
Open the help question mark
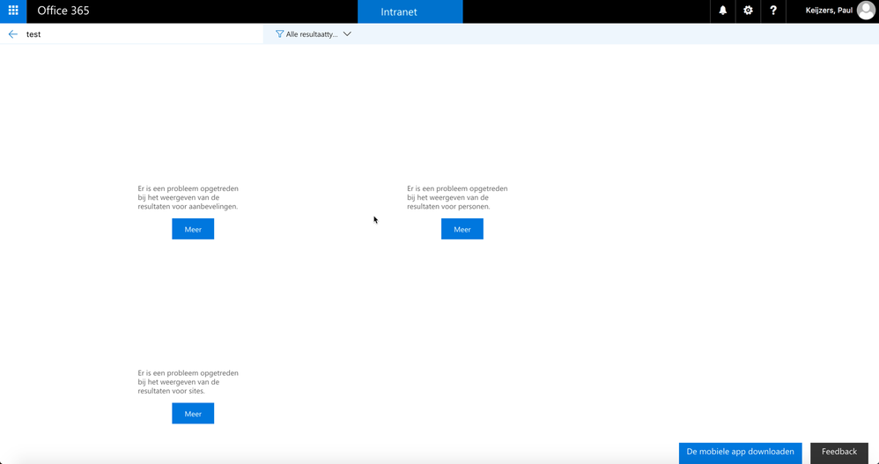(x=773, y=11)
